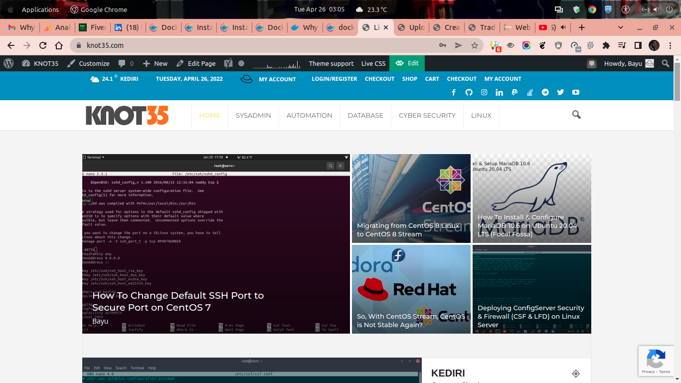681x383 pixels.
Task: Open WordPress admin bar search icon
Action: (666, 63)
